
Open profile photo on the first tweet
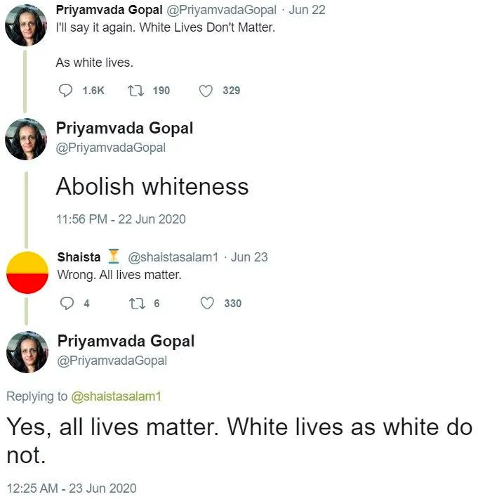(x=26, y=25)
